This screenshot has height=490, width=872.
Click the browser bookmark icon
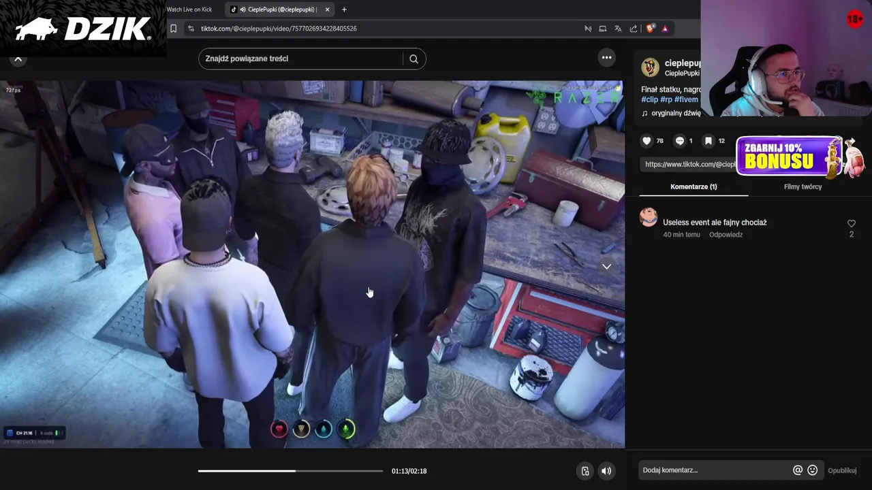[x=173, y=29]
